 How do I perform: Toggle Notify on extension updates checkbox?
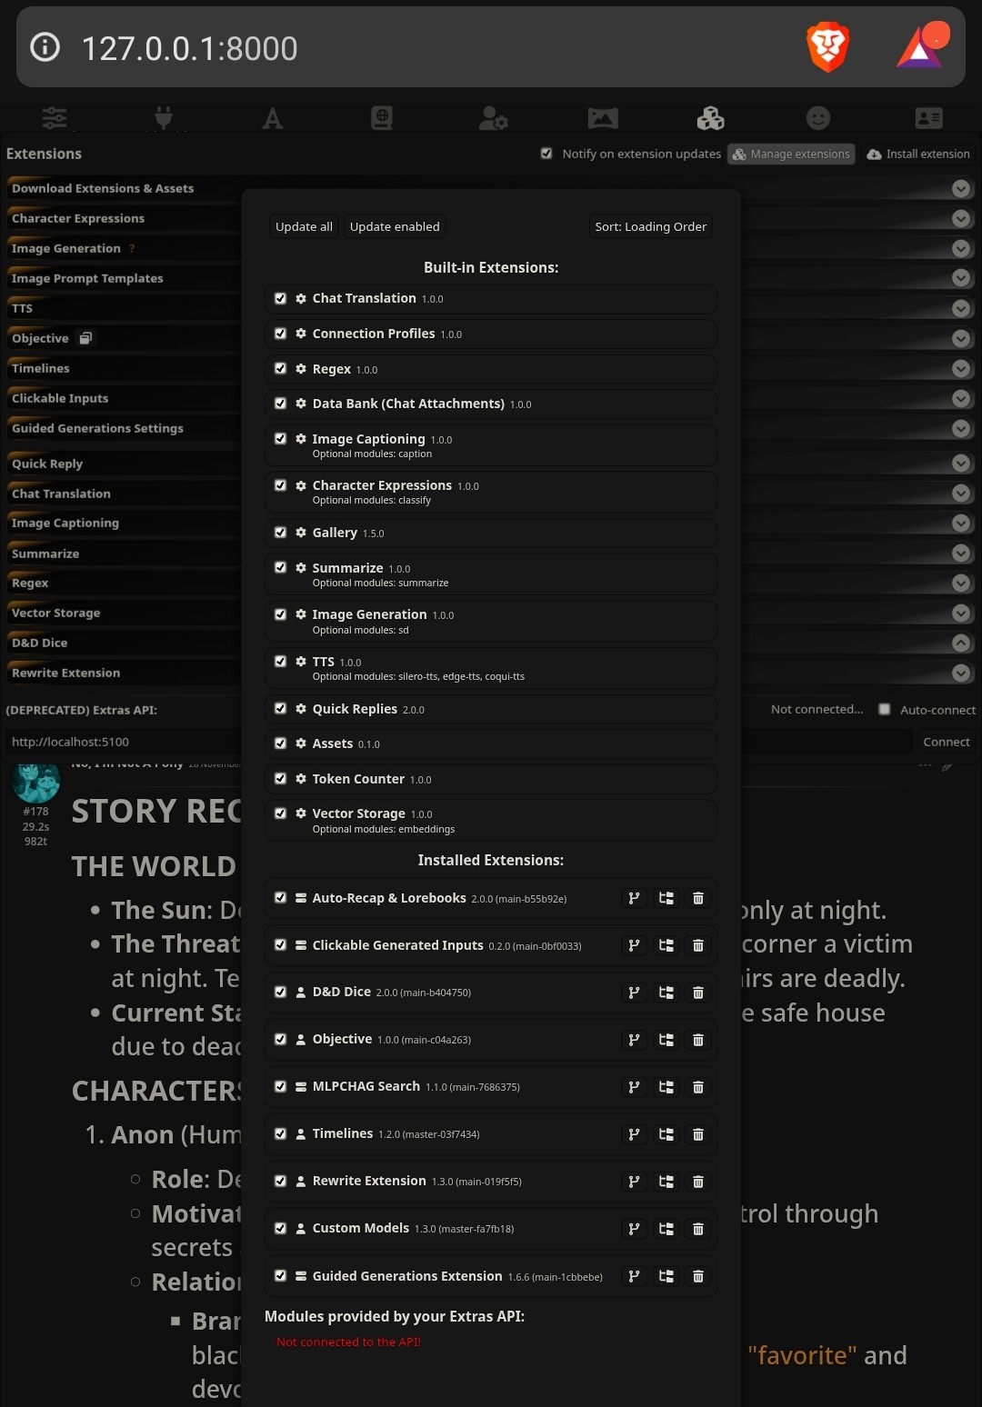click(x=546, y=154)
